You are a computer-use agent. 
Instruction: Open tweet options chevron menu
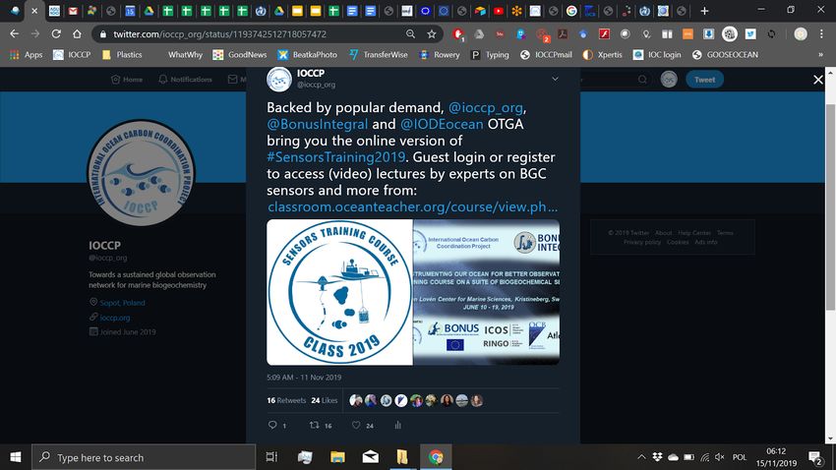(555, 79)
